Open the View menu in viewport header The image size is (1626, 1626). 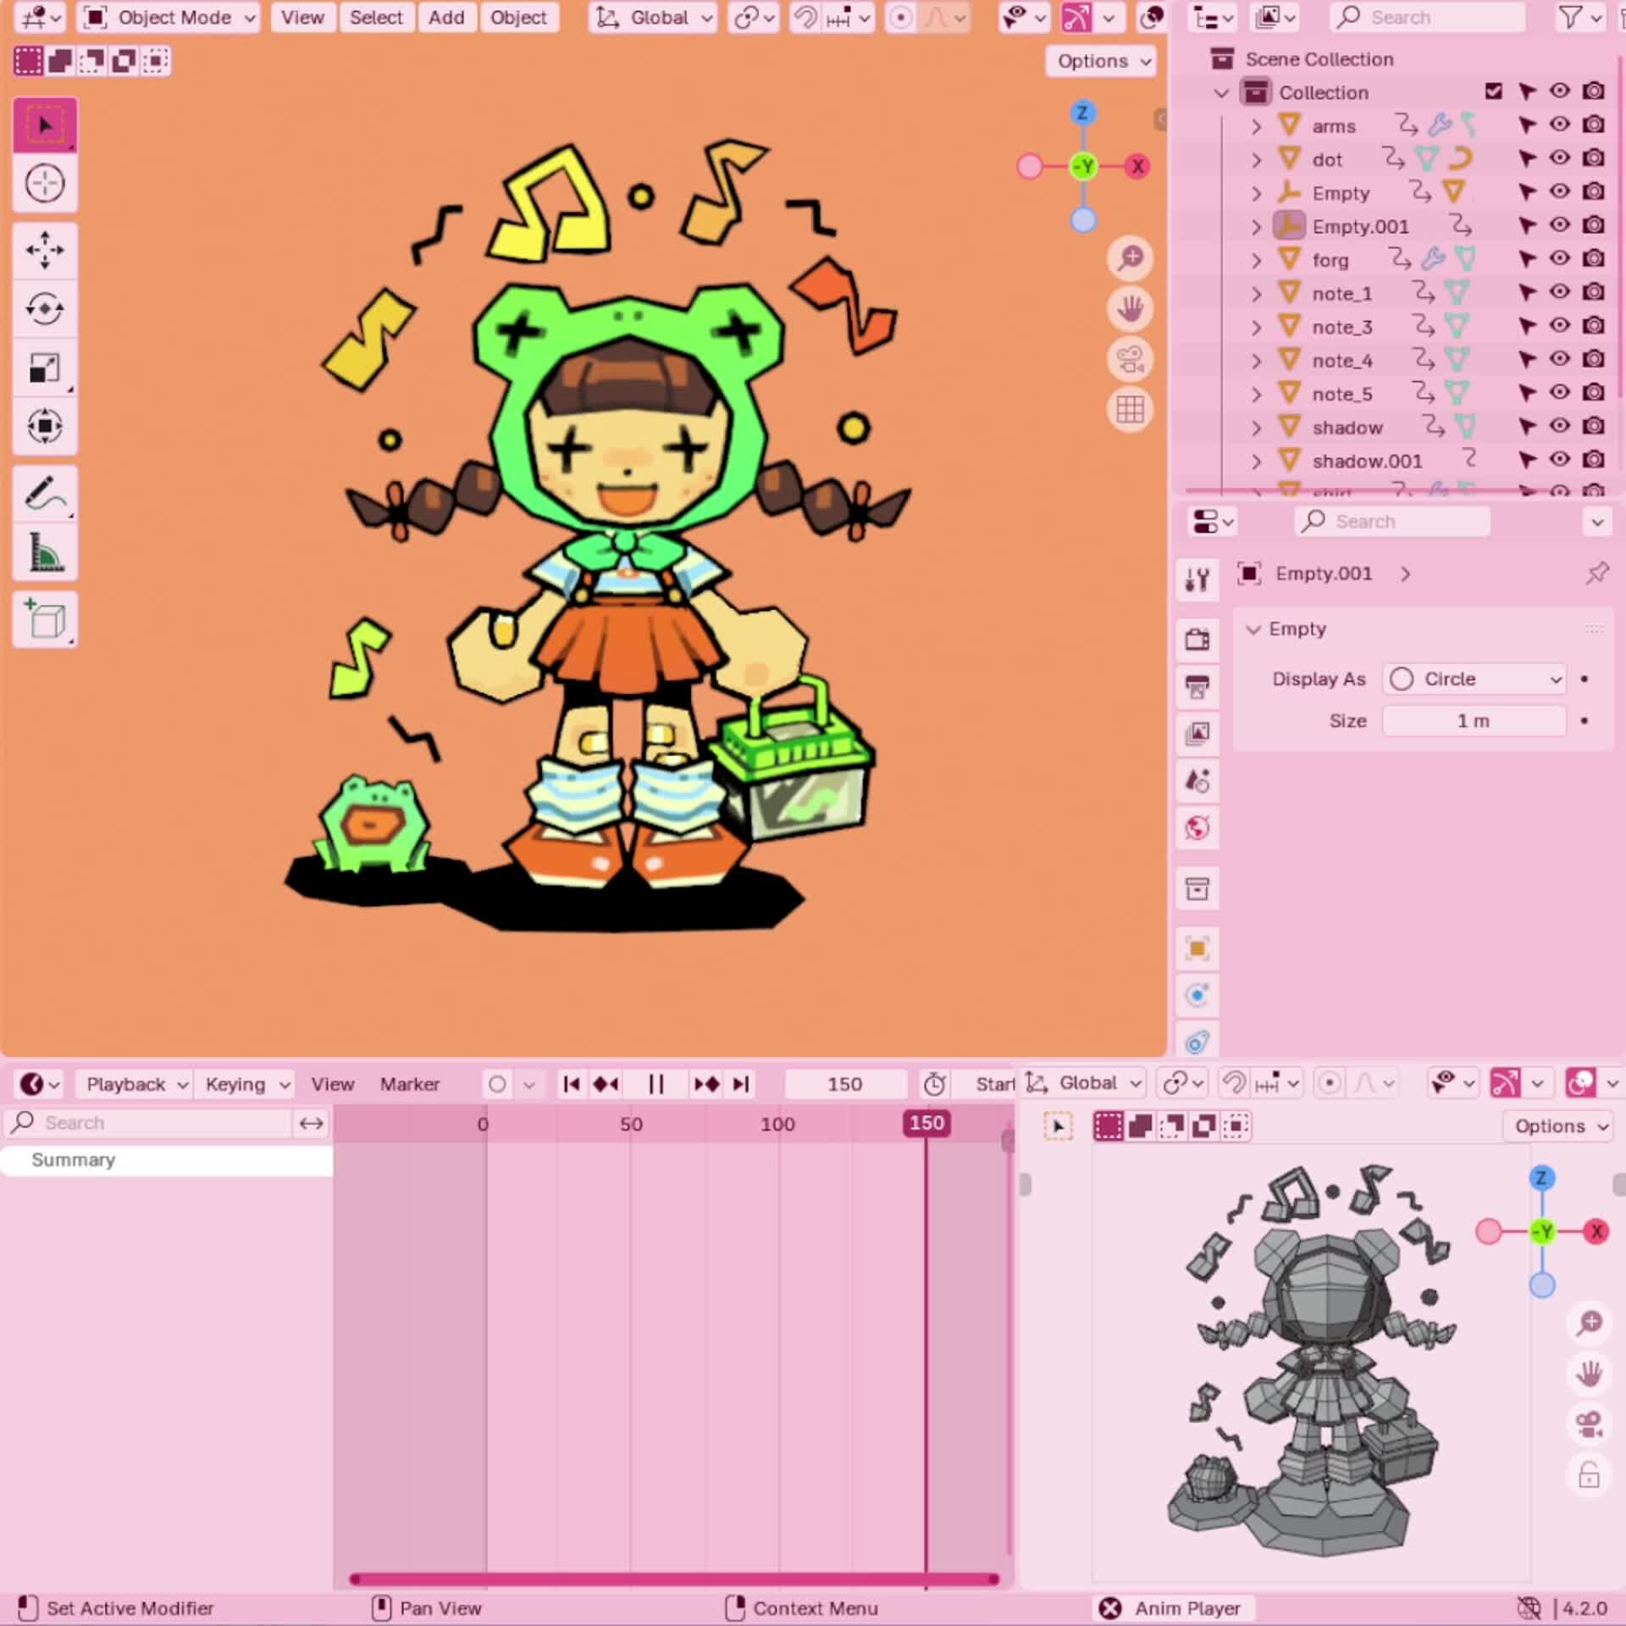pyautogui.click(x=302, y=17)
